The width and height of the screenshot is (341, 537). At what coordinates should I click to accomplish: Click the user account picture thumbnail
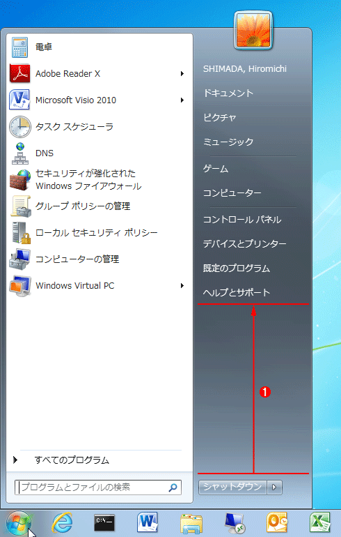coord(253,31)
